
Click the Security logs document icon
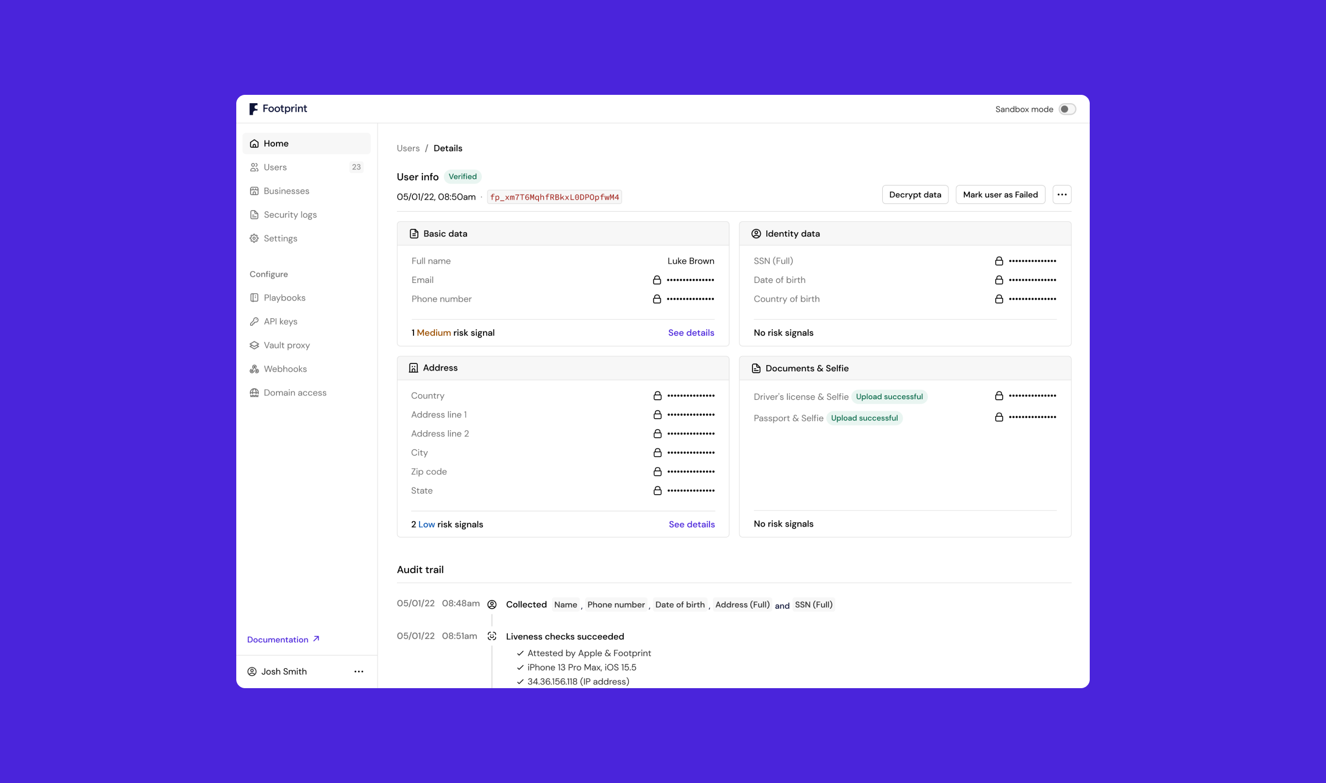254,214
